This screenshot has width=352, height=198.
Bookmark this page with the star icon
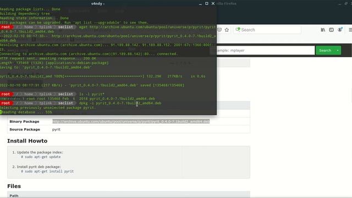(x=227, y=30)
